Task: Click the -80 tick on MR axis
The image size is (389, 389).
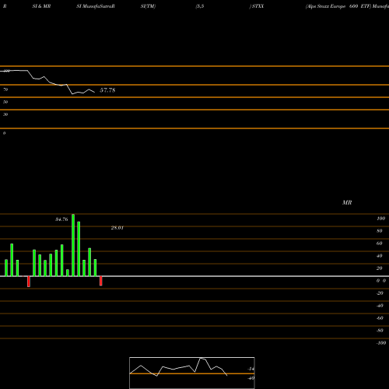Action: pos(380,331)
